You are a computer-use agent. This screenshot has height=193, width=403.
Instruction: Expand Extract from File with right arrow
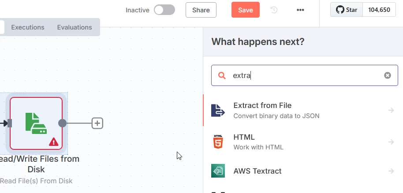(391, 110)
